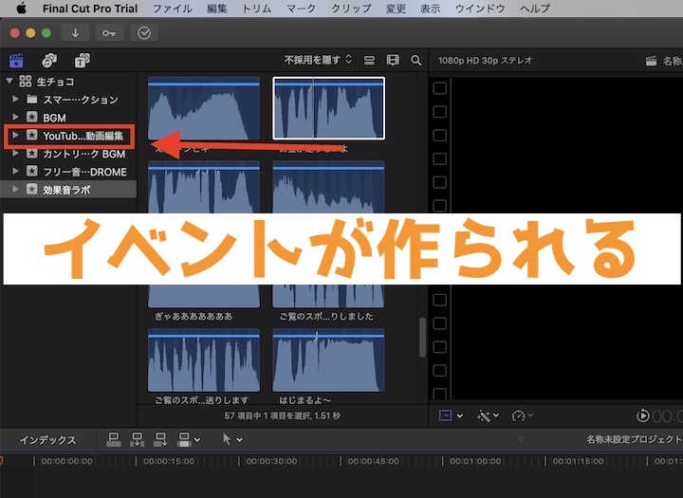Show the Libraries sidebar clapper icon
This screenshot has width=683, height=498.
16,61
